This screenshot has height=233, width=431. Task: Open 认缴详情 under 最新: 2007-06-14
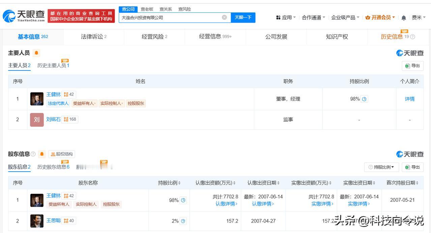click(x=263, y=204)
